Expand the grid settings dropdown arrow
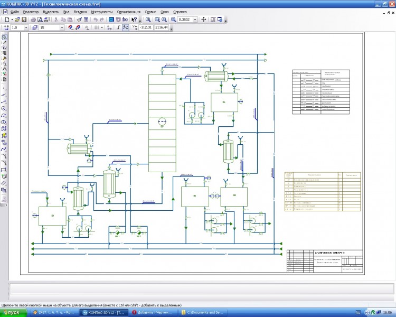Screen dimensions: 396x317 [102, 27]
